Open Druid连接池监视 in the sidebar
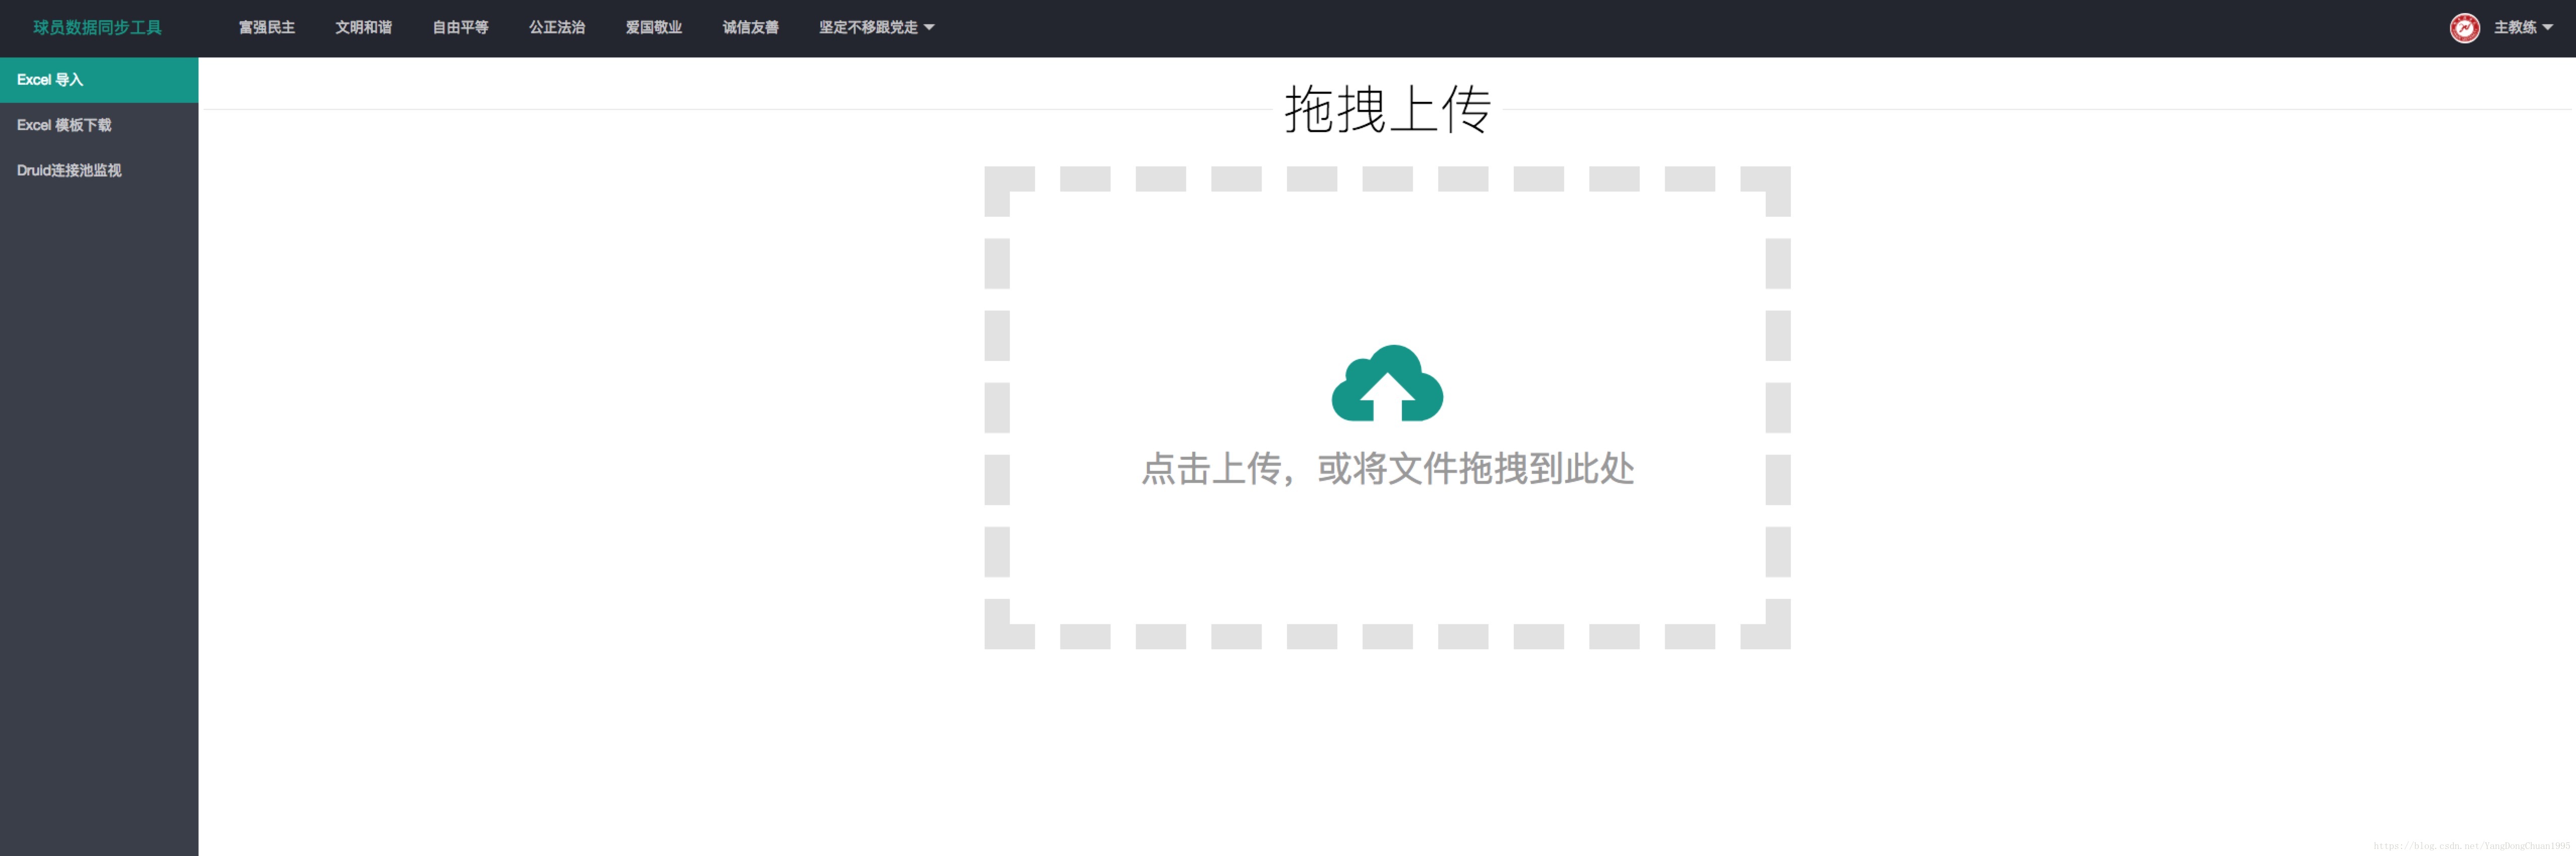Viewport: 2576px width, 856px height. (x=99, y=170)
